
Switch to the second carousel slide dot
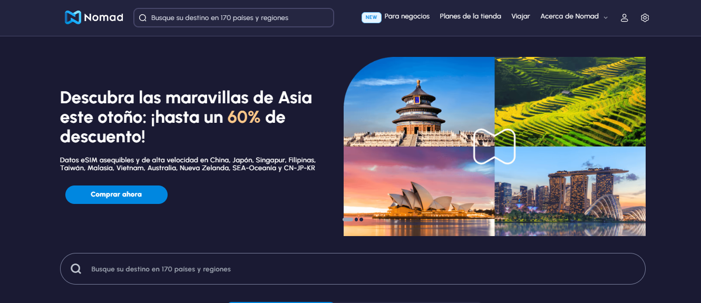tap(356, 219)
